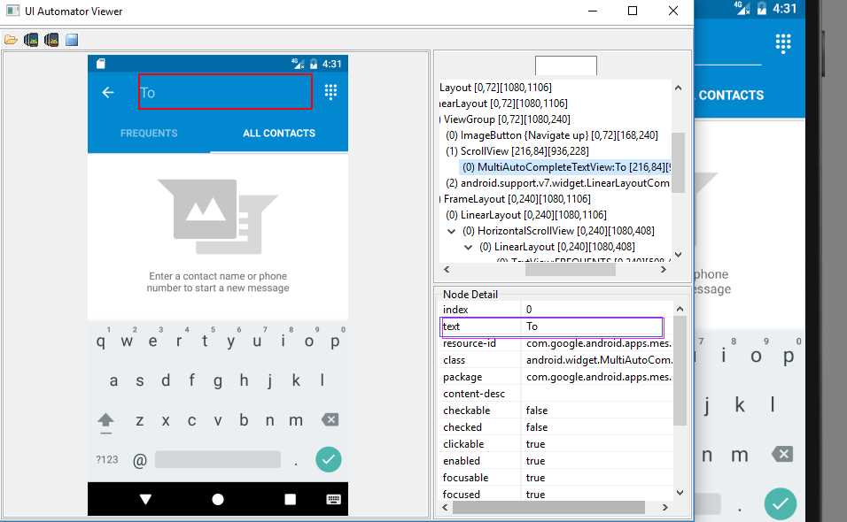The height and width of the screenshot is (522, 847).
Task: Click the empty box above the hierarchy tree
Action: pyautogui.click(x=565, y=65)
